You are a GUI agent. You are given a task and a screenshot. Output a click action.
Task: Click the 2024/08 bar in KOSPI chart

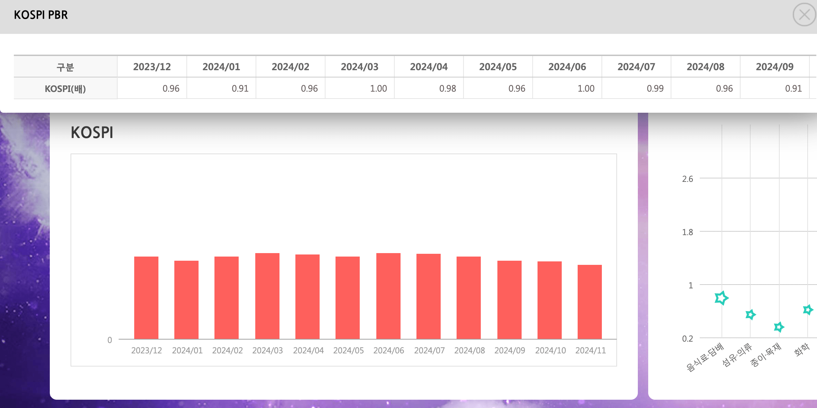coord(469,298)
